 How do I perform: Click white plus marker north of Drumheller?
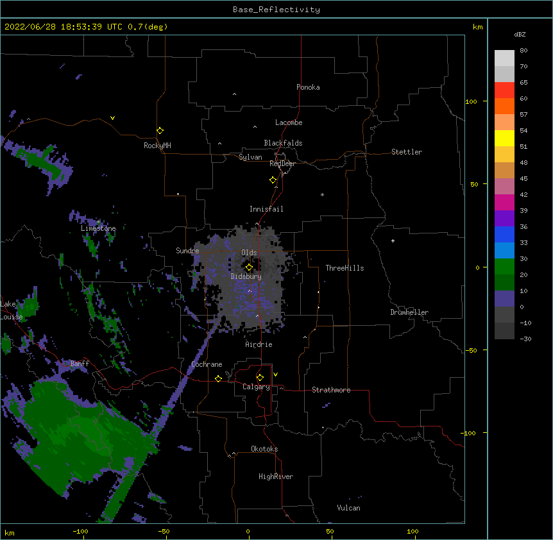[393, 240]
